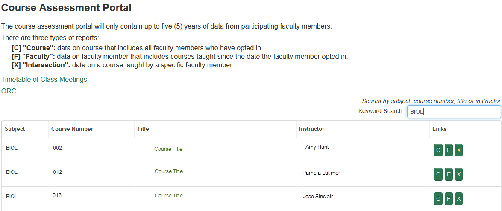The width and height of the screenshot is (502, 211).
Task: Focus the Keyword Search field
Action: point(454,112)
